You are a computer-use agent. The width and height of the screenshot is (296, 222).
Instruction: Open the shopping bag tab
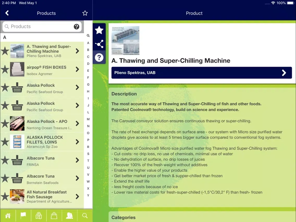pos(54,215)
